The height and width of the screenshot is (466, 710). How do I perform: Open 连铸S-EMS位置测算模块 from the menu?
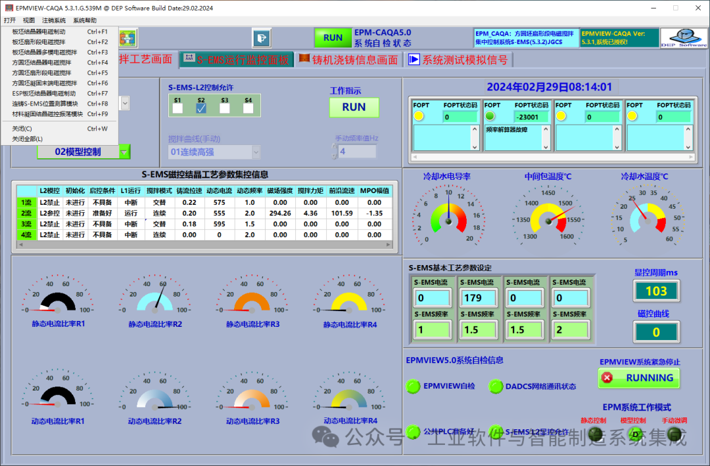(60, 104)
